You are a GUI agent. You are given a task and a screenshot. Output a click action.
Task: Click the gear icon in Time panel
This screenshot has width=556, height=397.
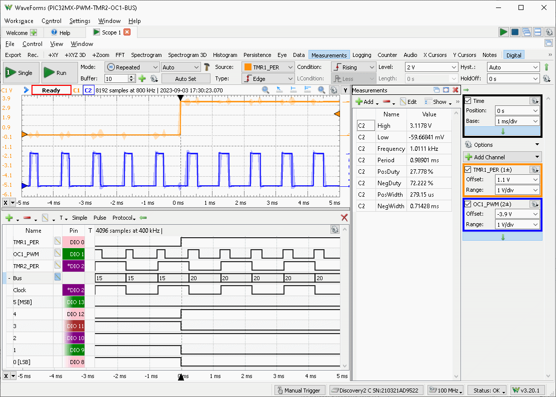pos(534,101)
